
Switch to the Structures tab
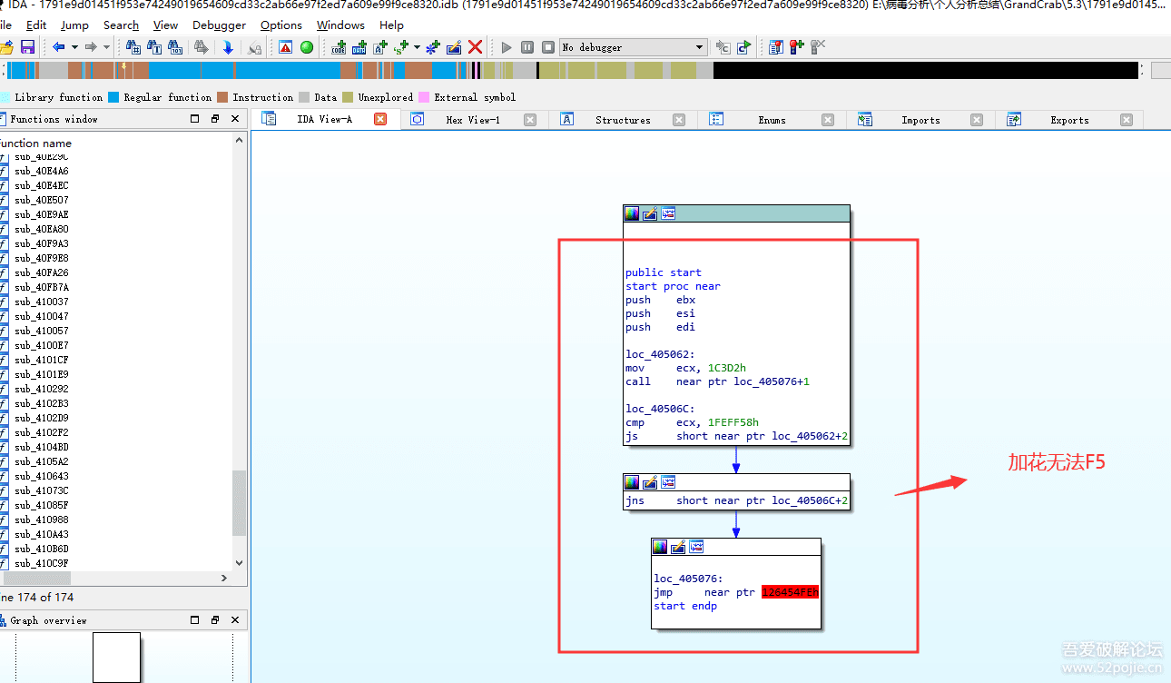(623, 120)
